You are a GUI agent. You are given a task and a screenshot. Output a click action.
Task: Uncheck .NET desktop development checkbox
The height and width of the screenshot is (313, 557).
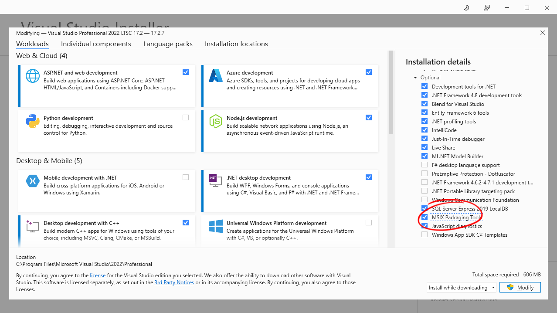point(369,177)
